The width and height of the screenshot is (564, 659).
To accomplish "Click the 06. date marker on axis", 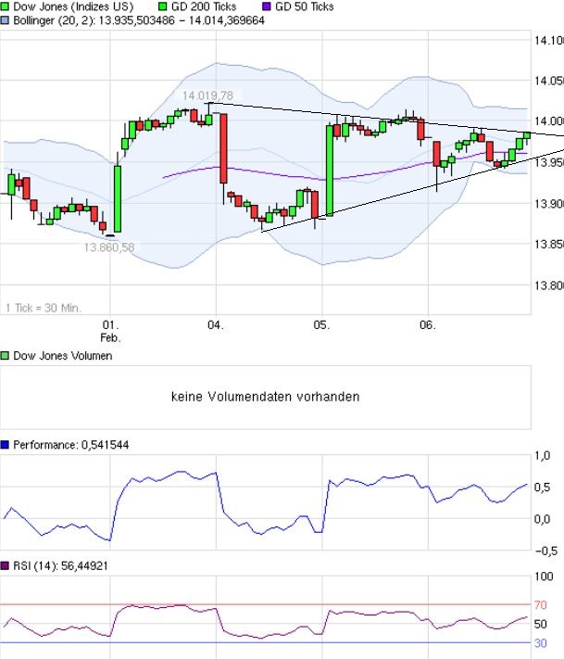I will 428,326.
